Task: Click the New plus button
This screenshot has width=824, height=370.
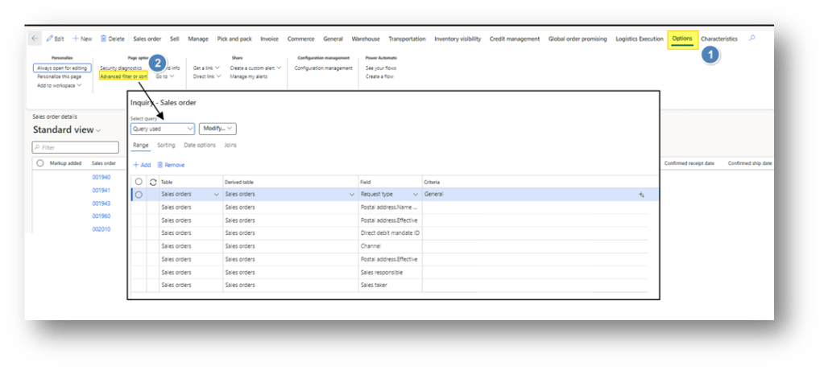Action: point(82,39)
